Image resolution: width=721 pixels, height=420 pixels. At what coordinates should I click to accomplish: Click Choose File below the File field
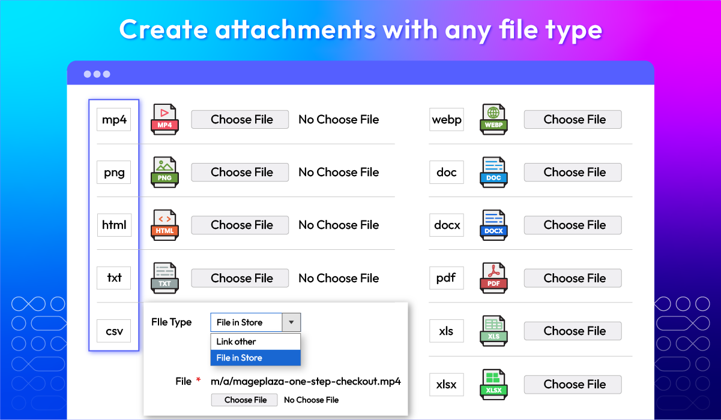[x=244, y=400]
